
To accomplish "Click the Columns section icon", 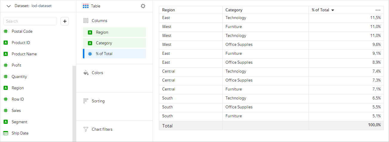I will 86,21.
